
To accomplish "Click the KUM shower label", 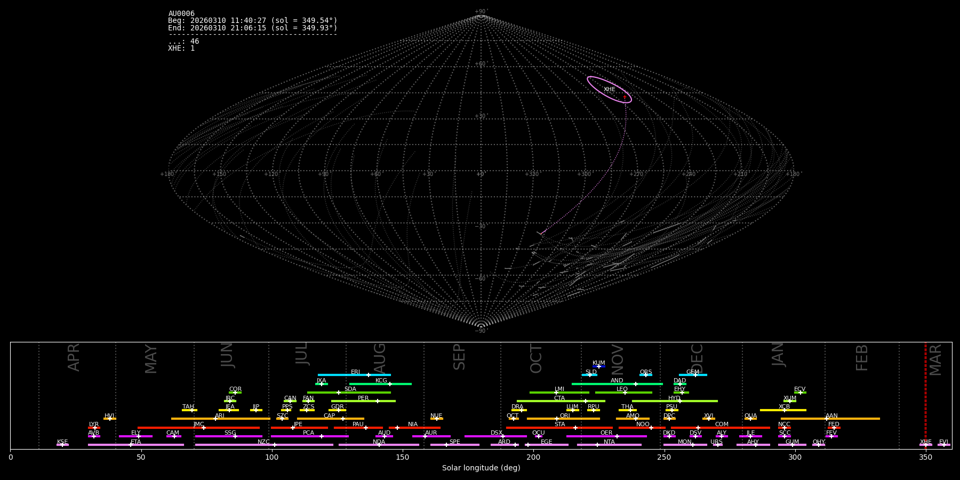I will [x=599, y=363].
